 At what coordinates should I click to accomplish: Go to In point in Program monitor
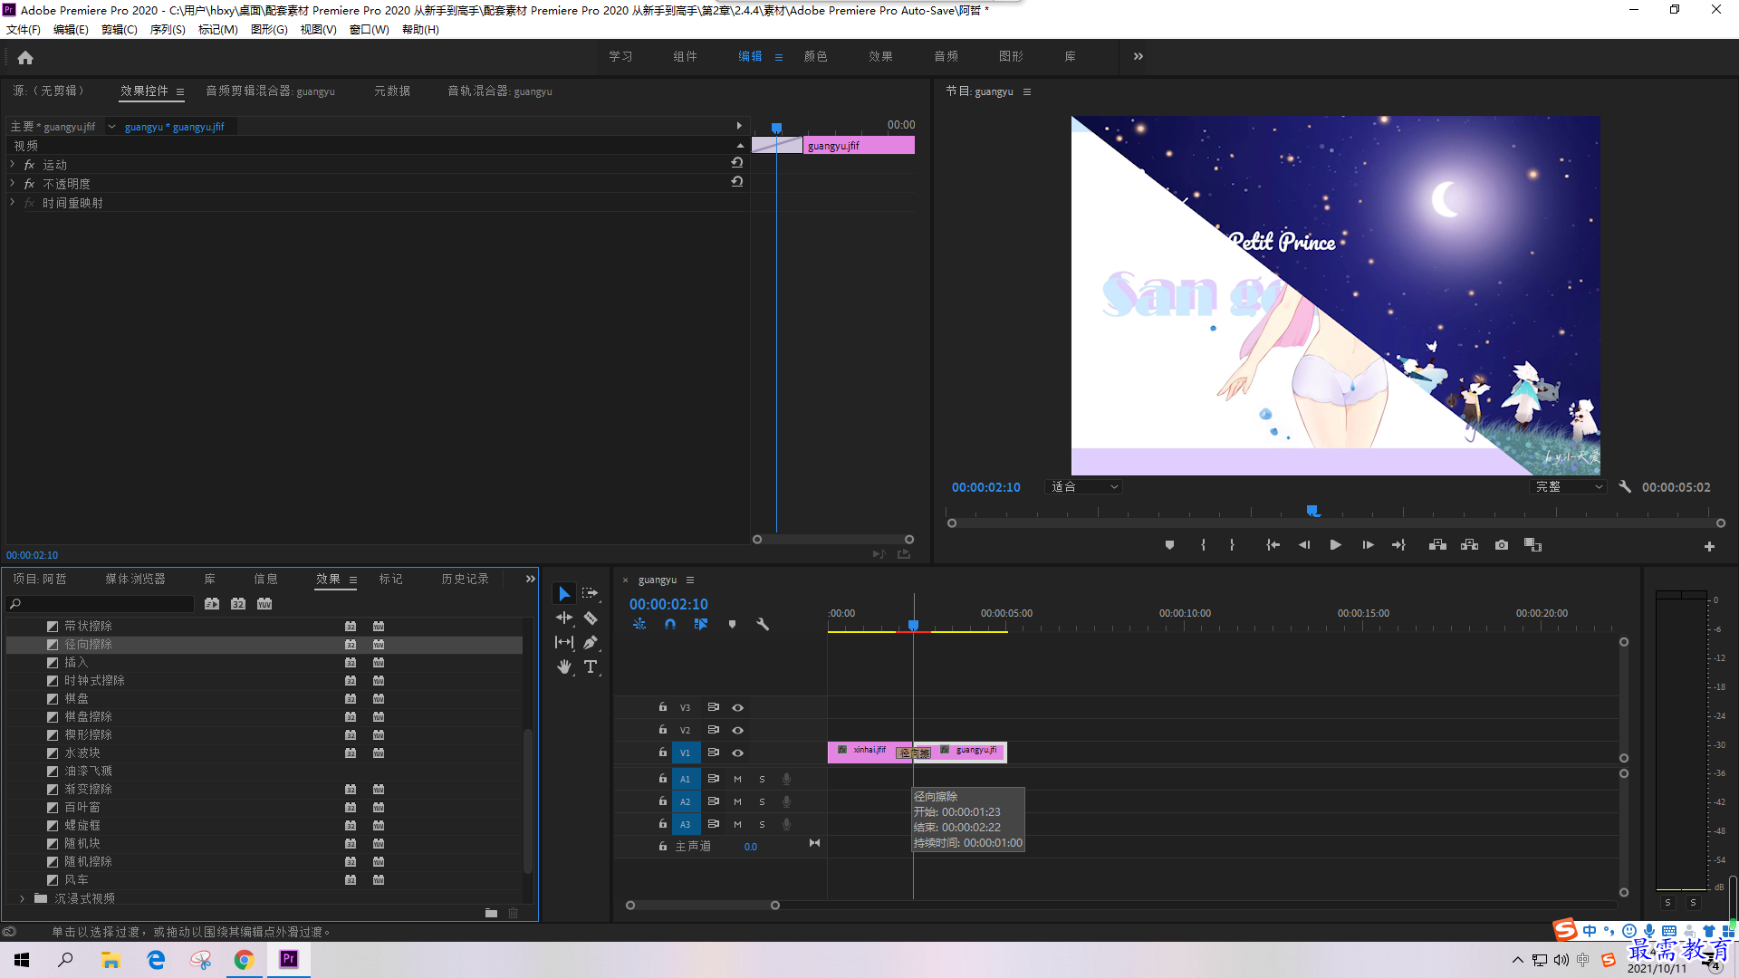(x=1273, y=545)
